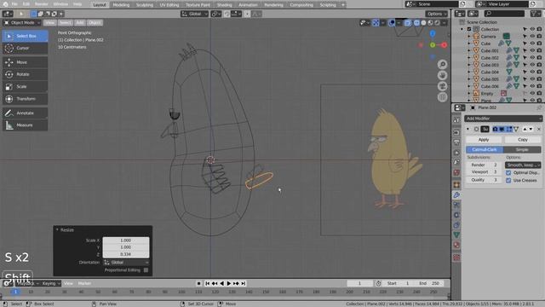Image resolution: width=545 pixels, height=307 pixels.
Task: Activate the Select Box tool
Action: 25,36
